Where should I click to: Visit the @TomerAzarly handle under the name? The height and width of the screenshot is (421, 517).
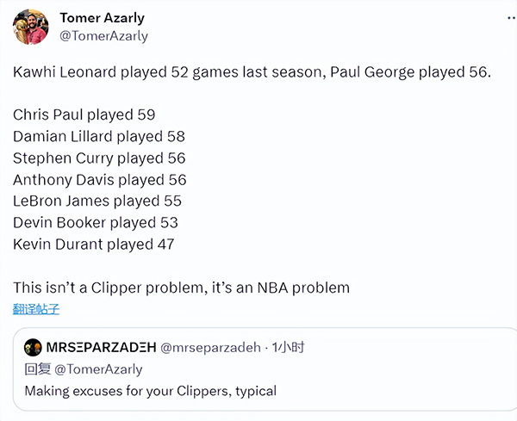pos(103,36)
